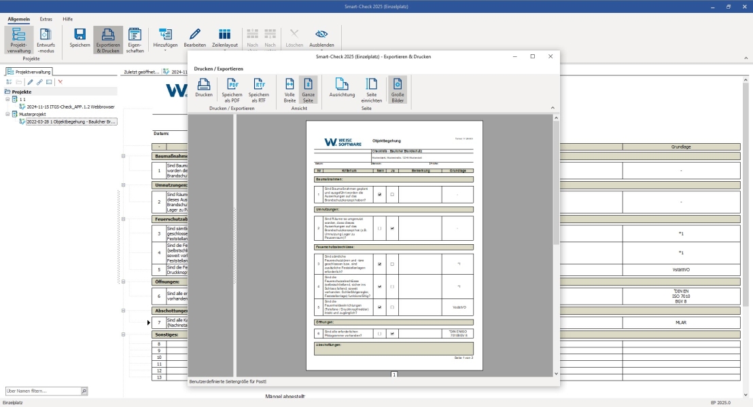Select the Projekte root node
Image resolution: width=753 pixels, height=407 pixels.
[22, 92]
